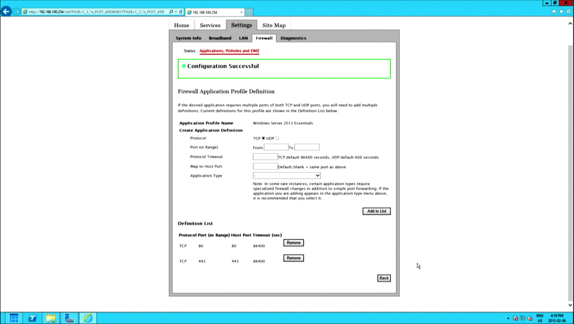Click the Definition List heading
The height and width of the screenshot is (324, 574).
pos(195,223)
